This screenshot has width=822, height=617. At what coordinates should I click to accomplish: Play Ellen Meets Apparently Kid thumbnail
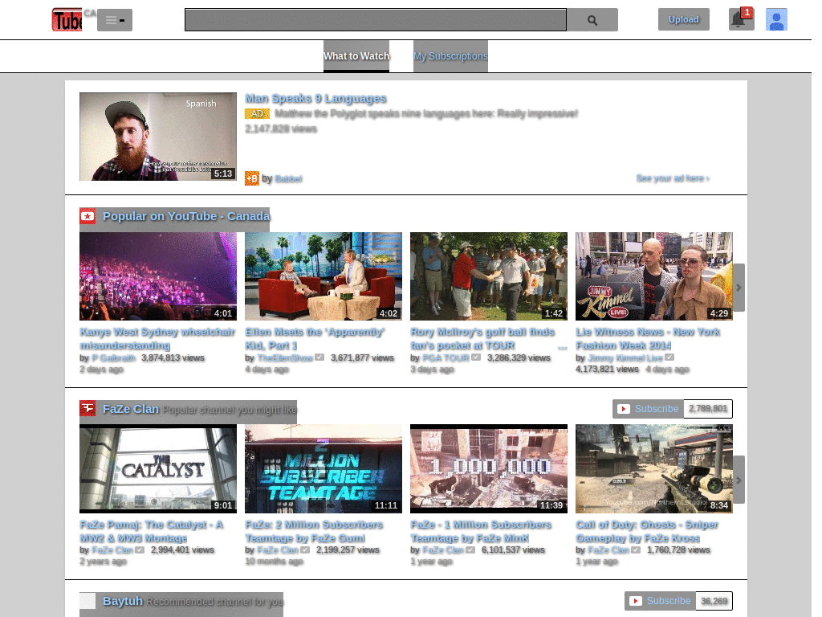pyautogui.click(x=324, y=276)
